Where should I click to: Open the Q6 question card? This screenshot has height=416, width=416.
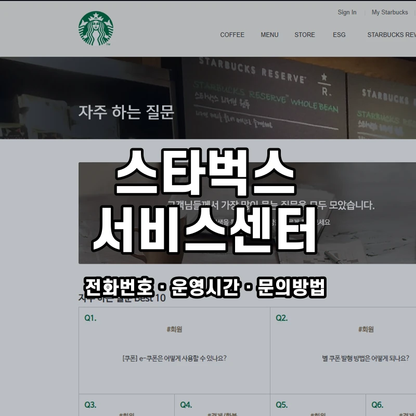coord(391,405)
